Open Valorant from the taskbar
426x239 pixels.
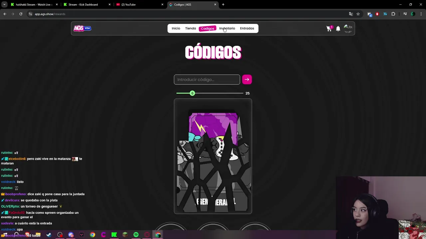tap(82, 235)
